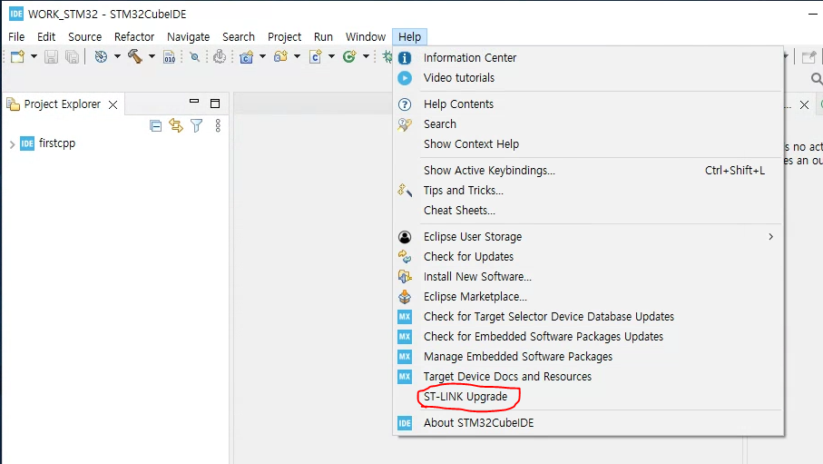Open the Navigate menu
Image resolution: width=823 pixels, height=464 pixels.
pyautogui.click(x=189, y=37)
